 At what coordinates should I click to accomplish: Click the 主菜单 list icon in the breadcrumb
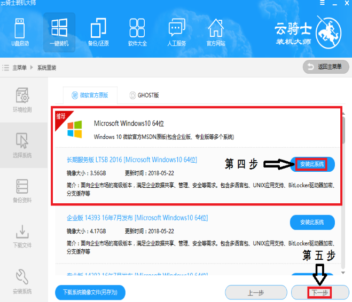click(6, 67)
